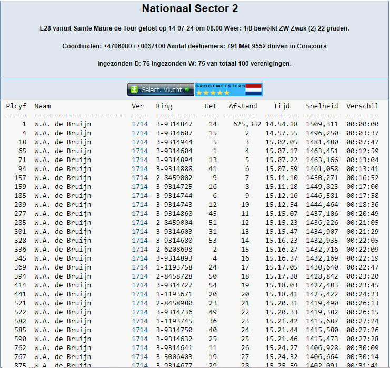Select ring number 3-9314725
Screen dimensions: 390x368
(x=174, y=186)
